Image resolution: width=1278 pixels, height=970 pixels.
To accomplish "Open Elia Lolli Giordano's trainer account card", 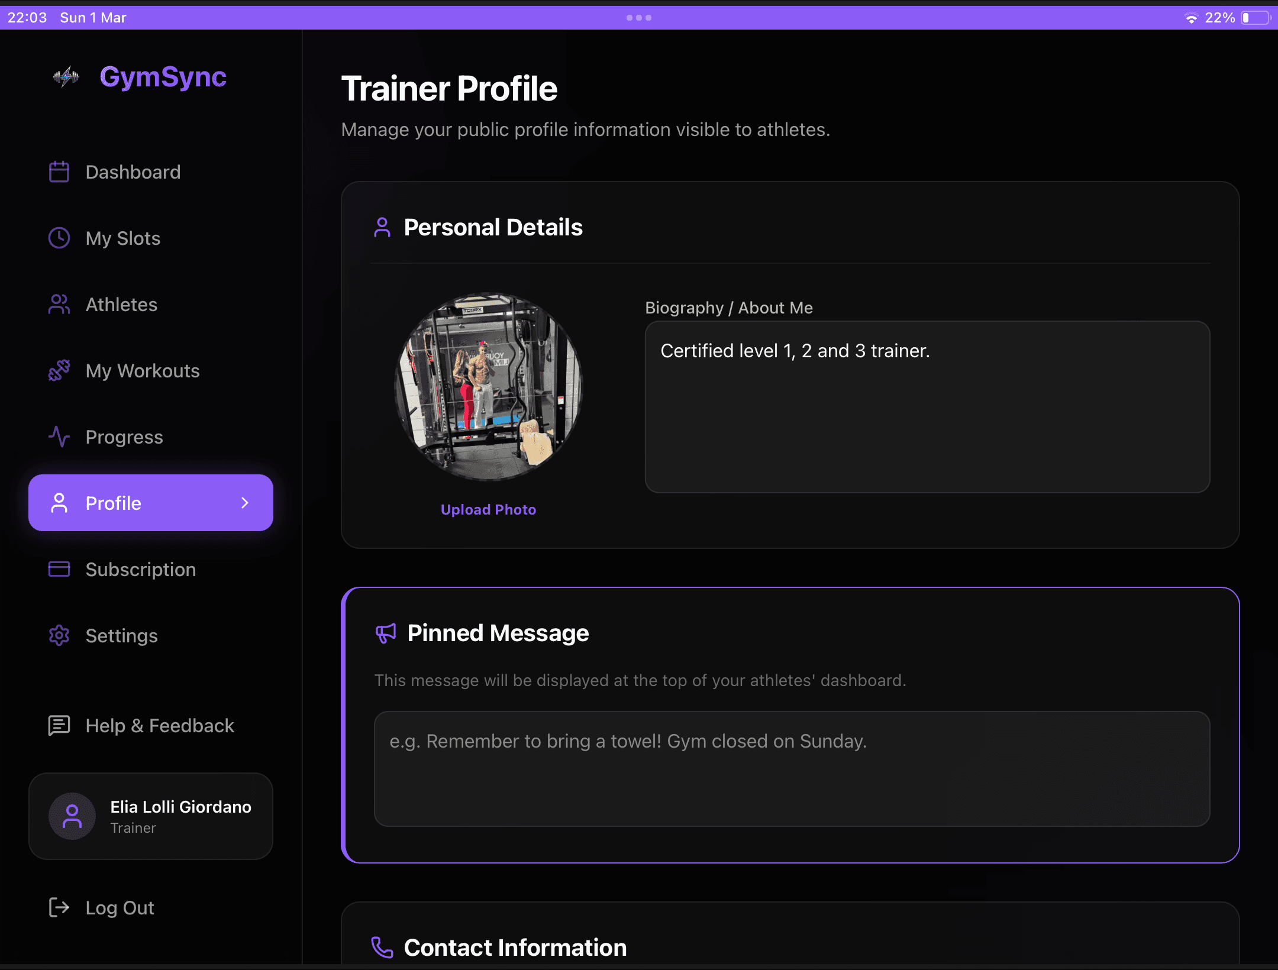I will pyautogui.click(x=151, y=816).
